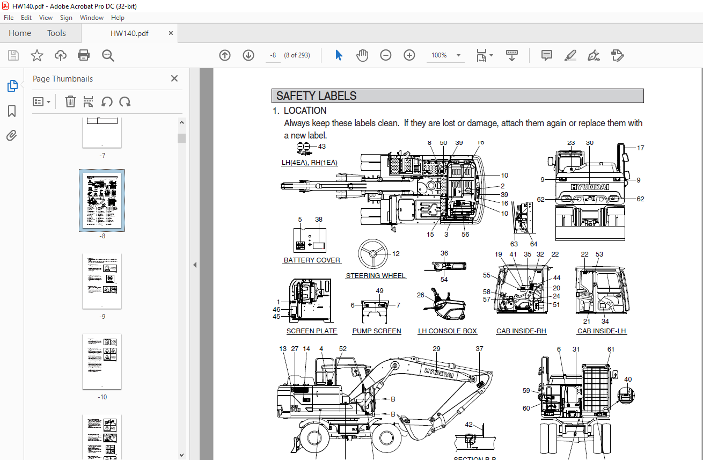Add a comment with the sticky note icon
Viewport: 703px width, 460px height.
point(547,55)
